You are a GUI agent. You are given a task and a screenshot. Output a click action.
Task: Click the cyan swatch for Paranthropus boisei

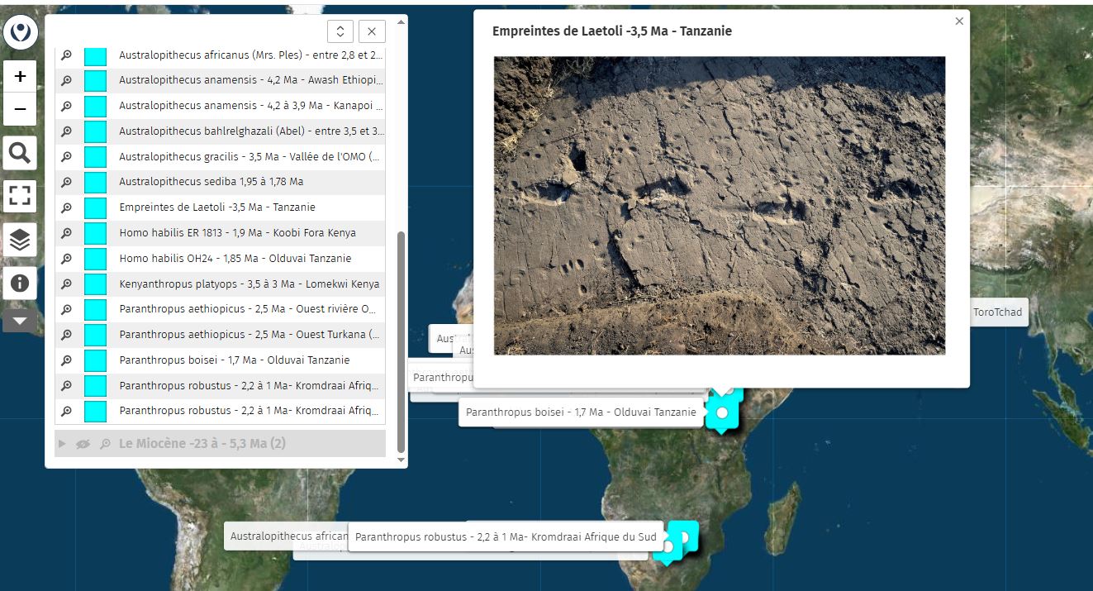[96, 360]
